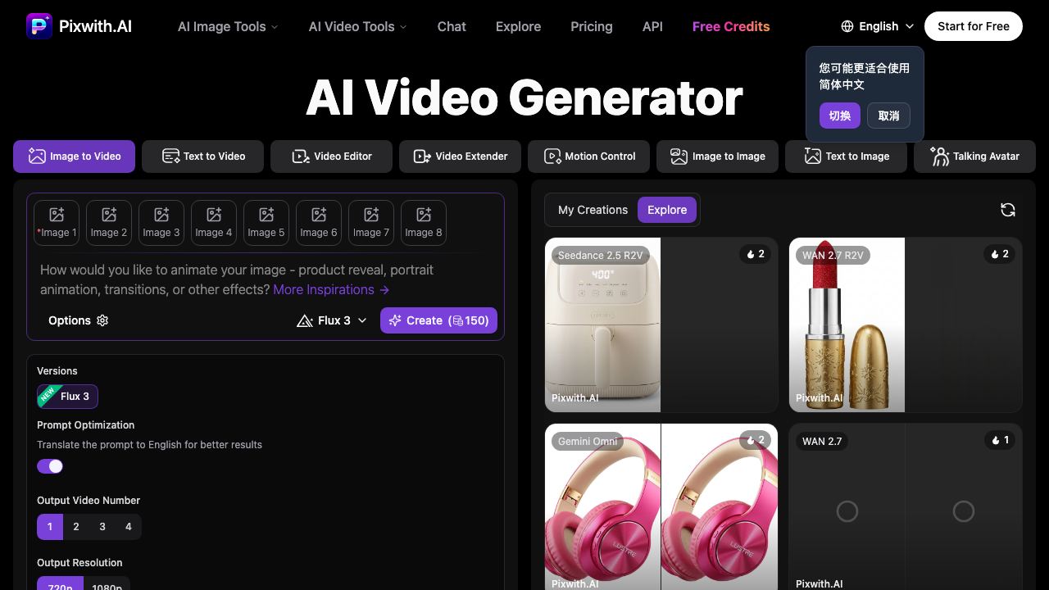Go to Explore in the top navigation
The width and height of the screenshot is (1049, 590).
point(518,26)
